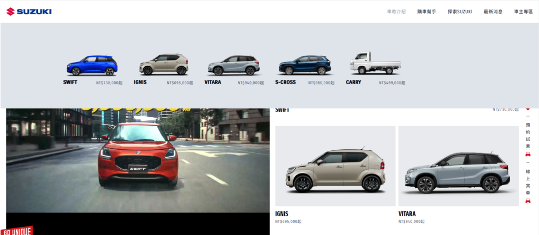Screen dimensions: 539x235
Task: Open the 探索SUZUKI menu
Action: coord(460,12)
